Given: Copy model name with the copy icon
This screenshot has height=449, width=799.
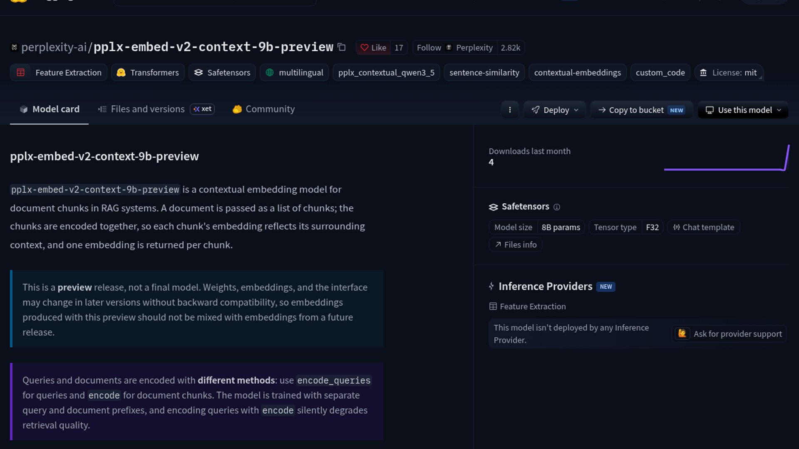Looking at the screenshot, I should coord(342,47).
